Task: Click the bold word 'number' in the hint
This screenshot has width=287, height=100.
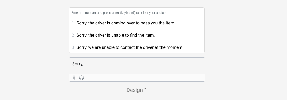Action: (x=91, y=13)
